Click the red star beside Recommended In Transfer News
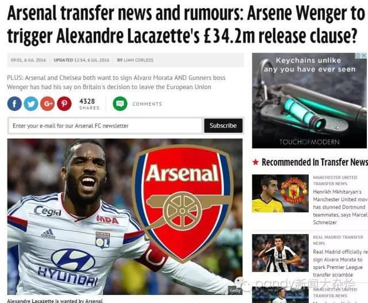Viewport: 368px width, 303px height. [x=255, y=162]
